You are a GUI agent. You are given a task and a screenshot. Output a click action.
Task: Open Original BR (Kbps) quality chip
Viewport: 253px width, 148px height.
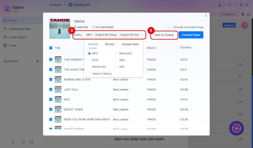[106, 35]
